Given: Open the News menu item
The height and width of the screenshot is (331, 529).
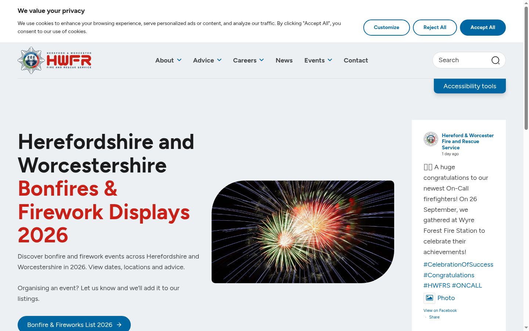Looking at the screenshot, I should click(x=284, y=60).
